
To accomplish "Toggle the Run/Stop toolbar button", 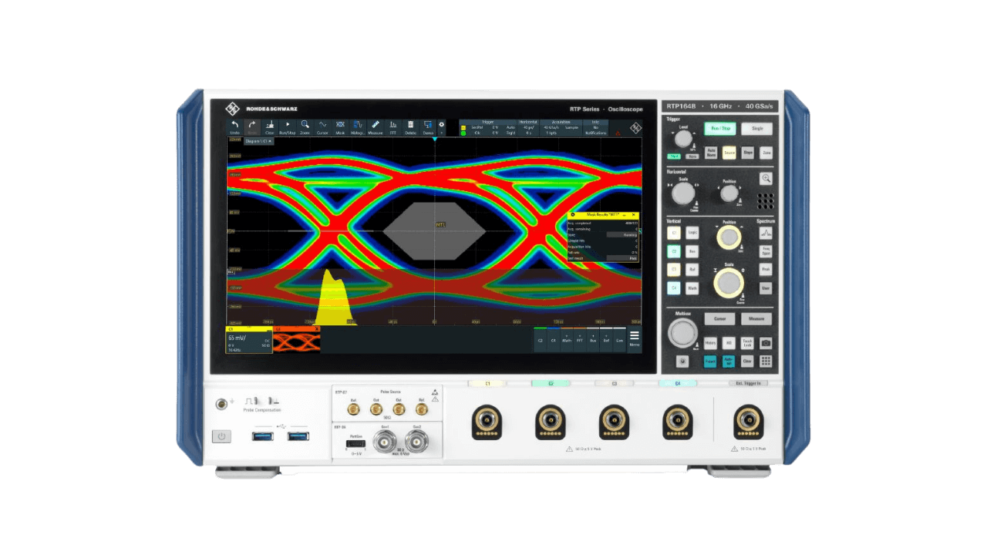I will pyautogui.click(x=288, y=127).
